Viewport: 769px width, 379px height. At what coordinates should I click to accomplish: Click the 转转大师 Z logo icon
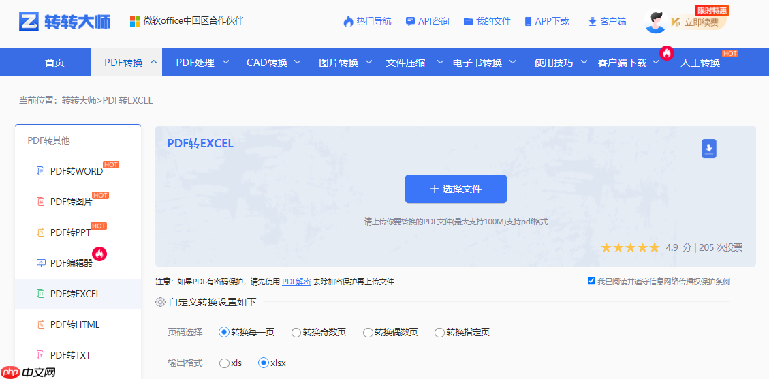pos(29,21)
